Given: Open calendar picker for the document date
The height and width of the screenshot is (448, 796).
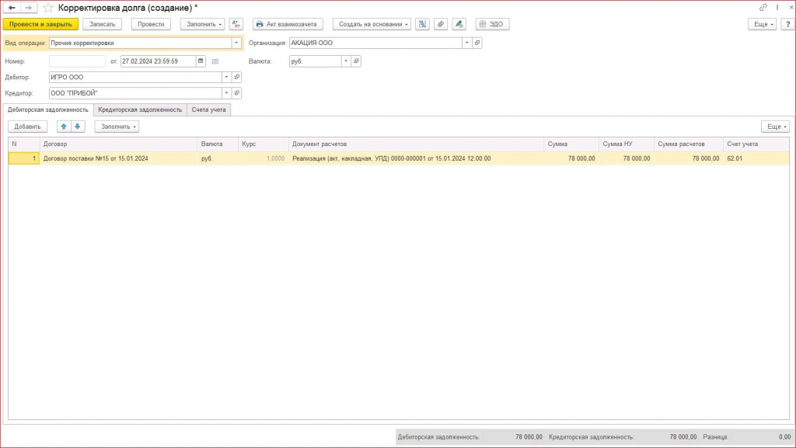Looking at the screenshot, I should tap(201, 61).
